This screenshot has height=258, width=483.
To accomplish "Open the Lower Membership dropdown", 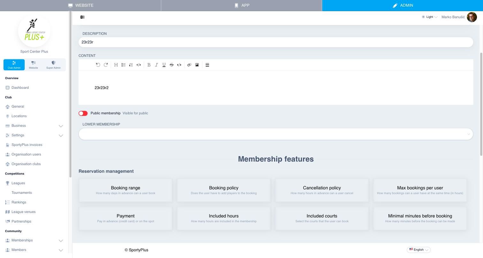I will pyautogui.click(x=276, y=134).
